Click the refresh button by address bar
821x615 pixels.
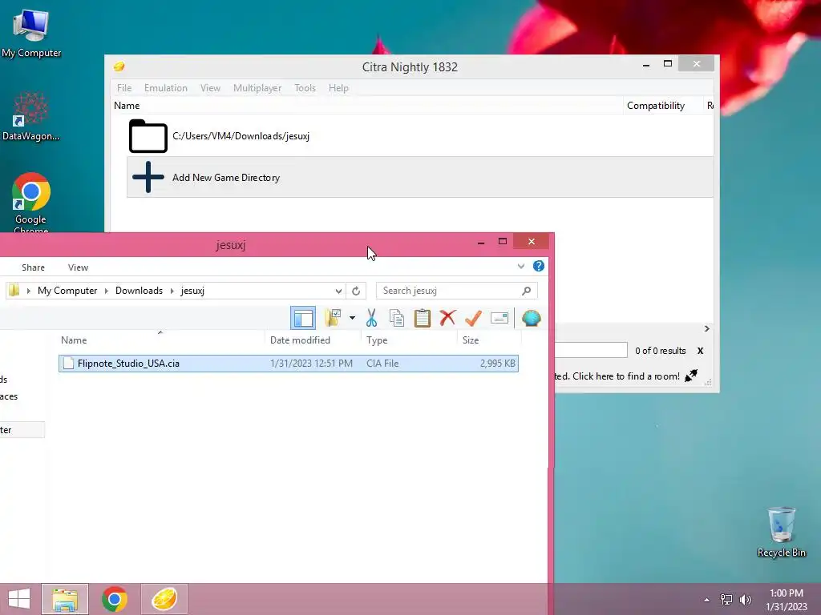tap(356, 291)
